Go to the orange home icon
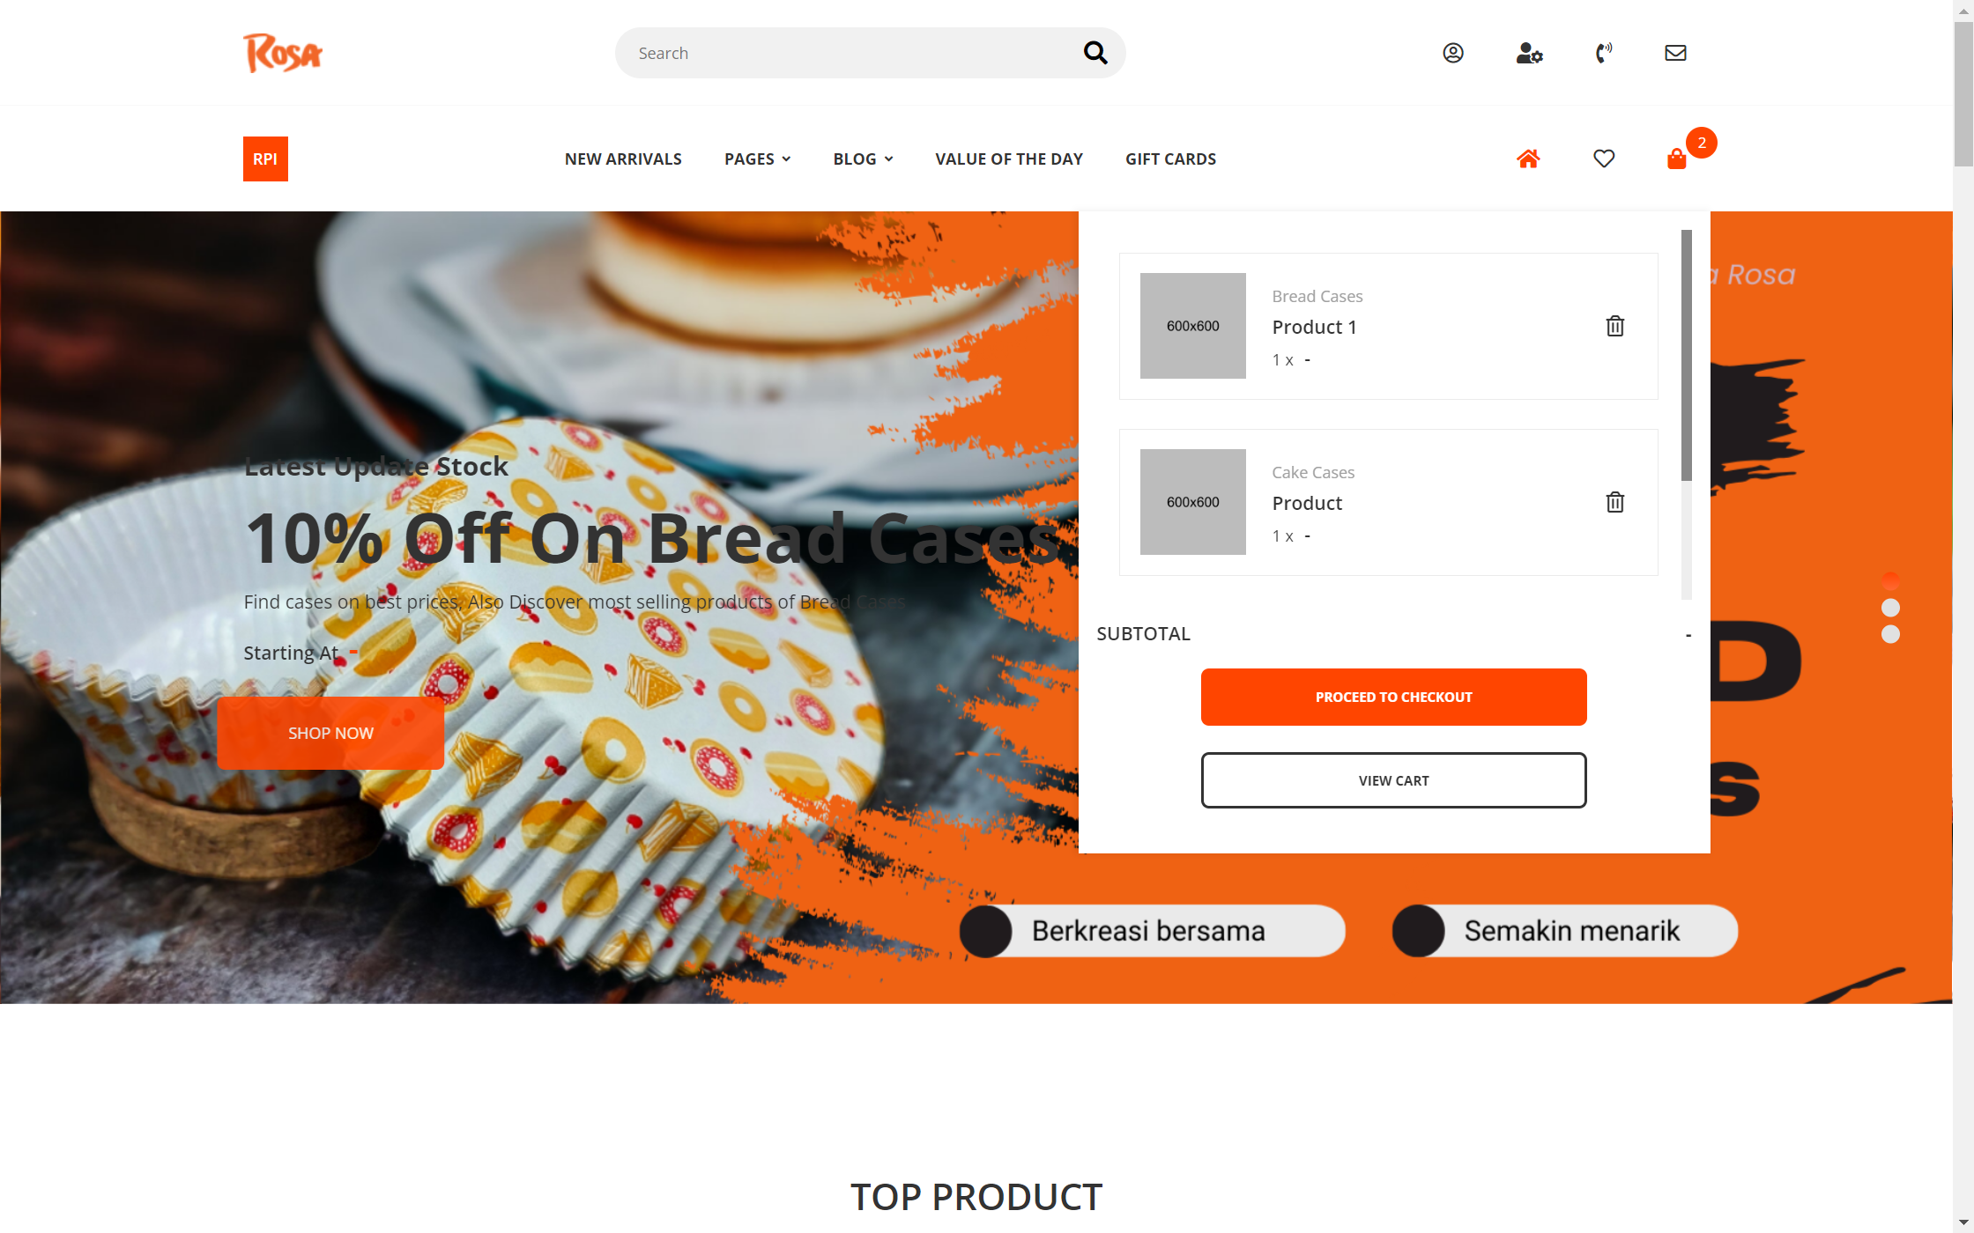This screenshot has height=1233, width=1974. [x=1528, y=159]
